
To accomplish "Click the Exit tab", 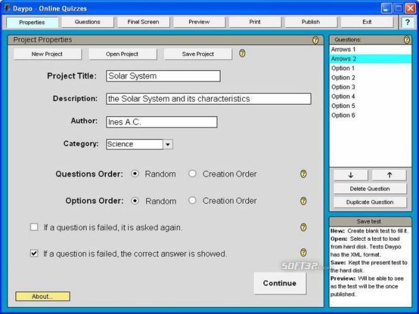I will [367, 22].
